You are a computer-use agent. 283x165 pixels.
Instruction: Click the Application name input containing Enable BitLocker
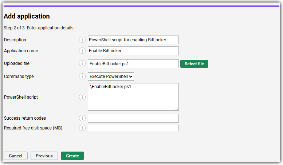[x=133, y=51]
